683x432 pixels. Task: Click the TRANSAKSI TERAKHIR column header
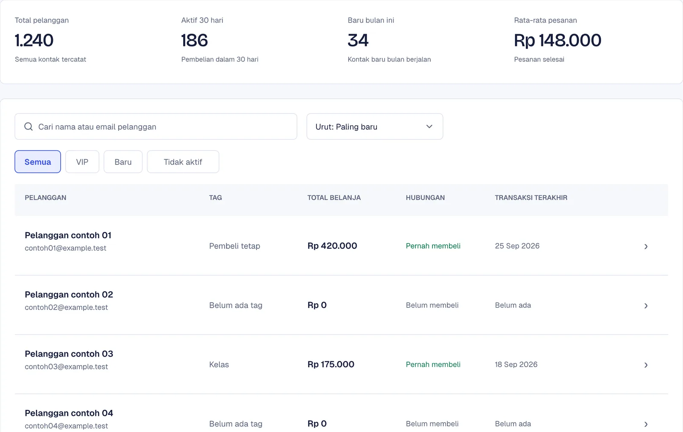(x=531, y=198)
